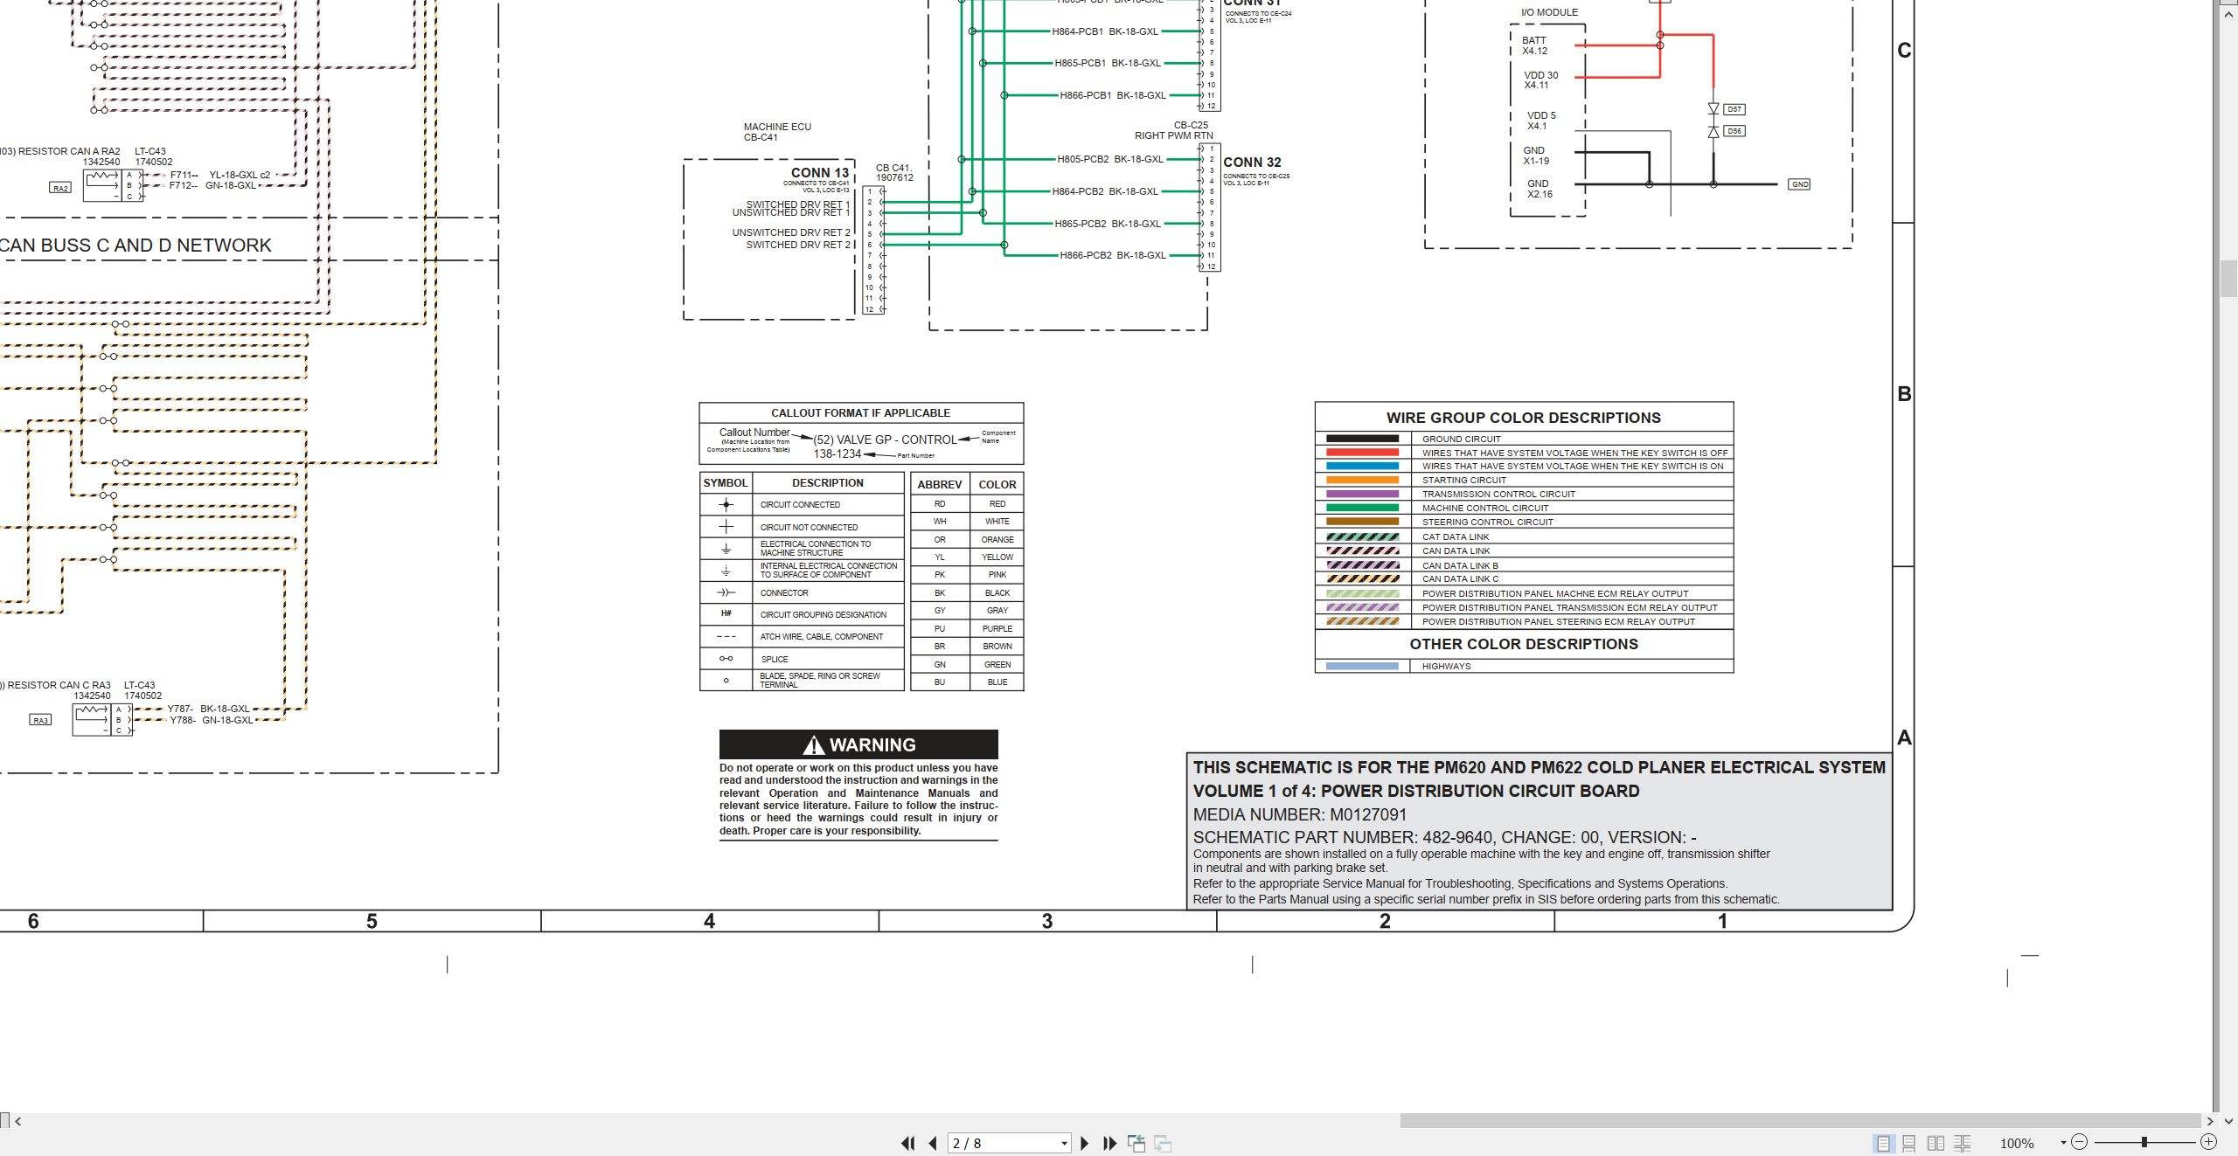The image size is (2238, 1156).
Task: Click 'OTHER COLOR DESCRIPTIONS' heading
Action: (x=1524, y=644)
